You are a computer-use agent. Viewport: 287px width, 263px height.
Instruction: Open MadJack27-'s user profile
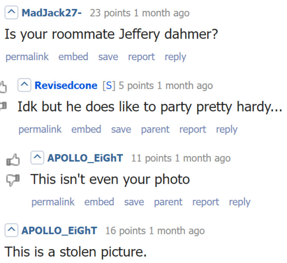click(x=51, y=13)
